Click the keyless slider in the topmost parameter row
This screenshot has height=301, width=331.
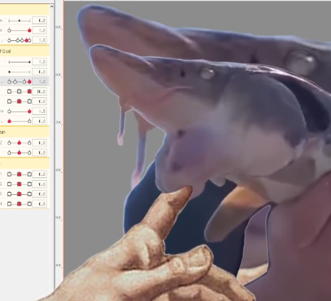click(x=20, y=21)
